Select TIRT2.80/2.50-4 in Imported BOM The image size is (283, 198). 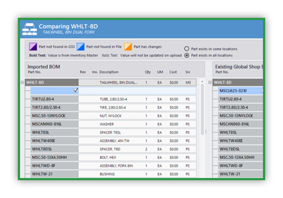(x=54, y=107)
